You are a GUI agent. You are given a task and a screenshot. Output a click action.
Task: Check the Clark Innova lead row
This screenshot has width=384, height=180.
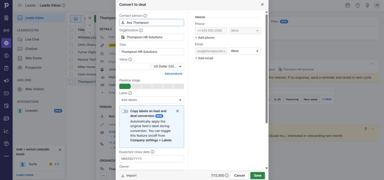tap(71, 74)
